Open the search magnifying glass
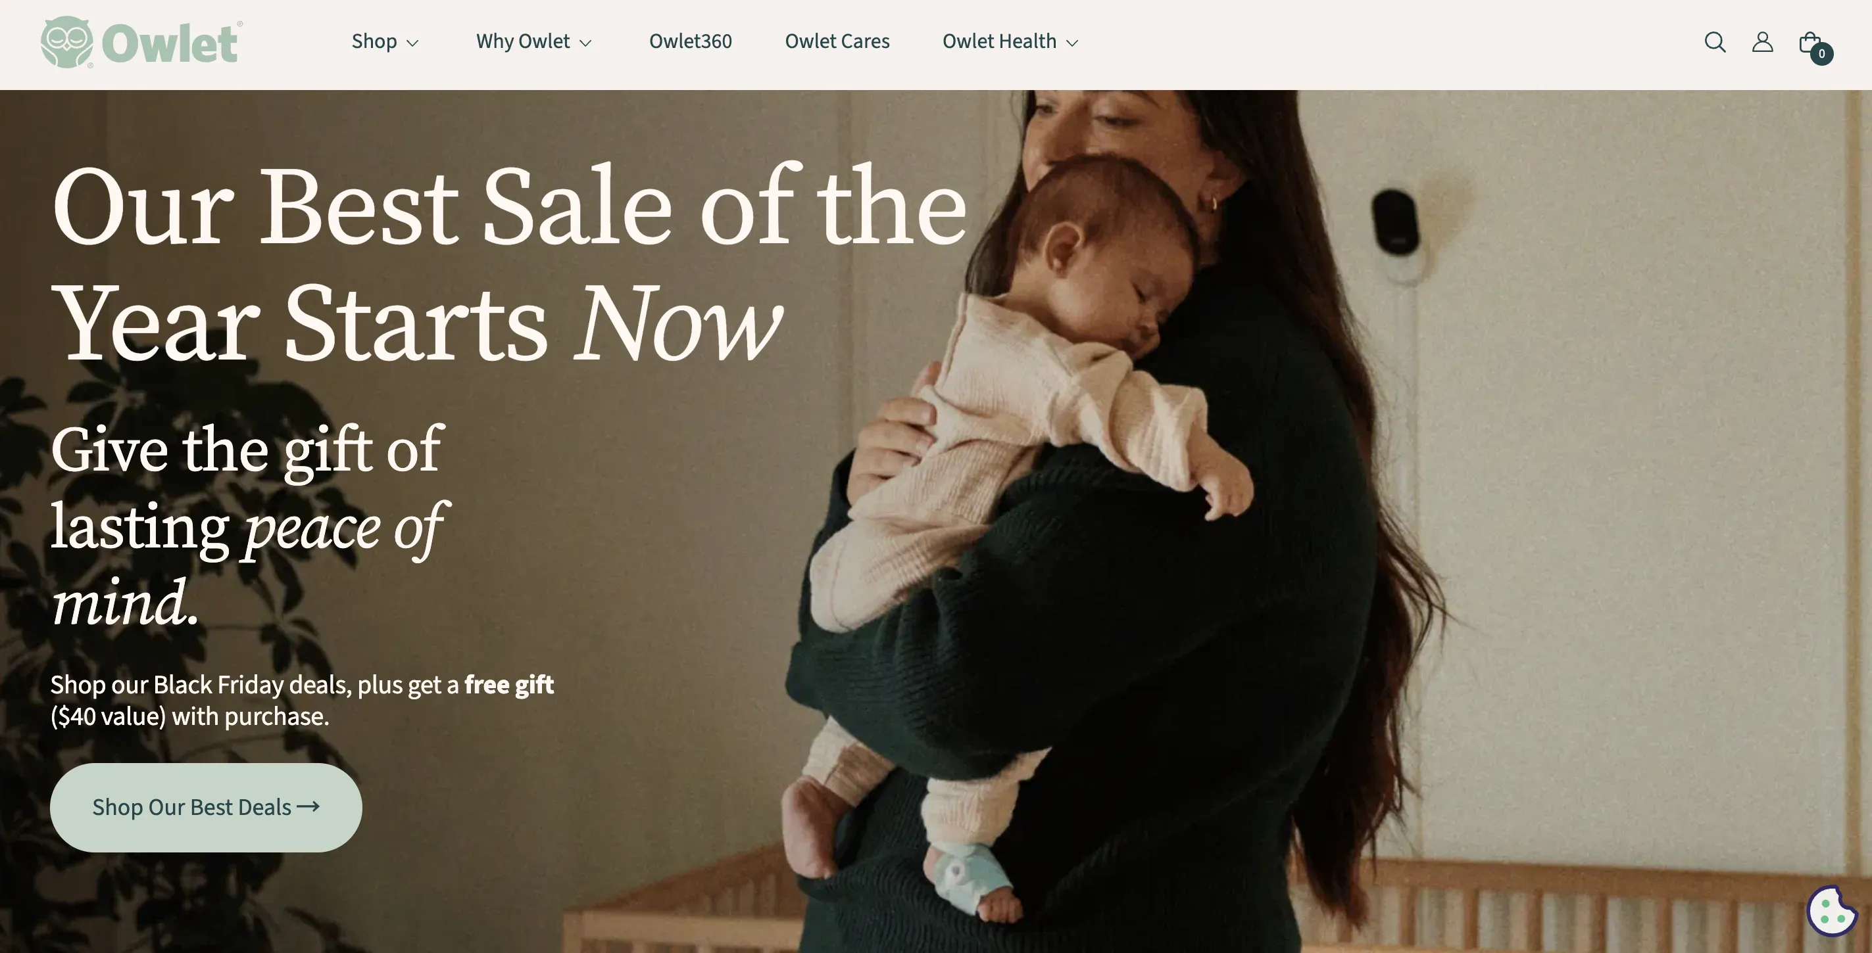 pos(1715,42)
